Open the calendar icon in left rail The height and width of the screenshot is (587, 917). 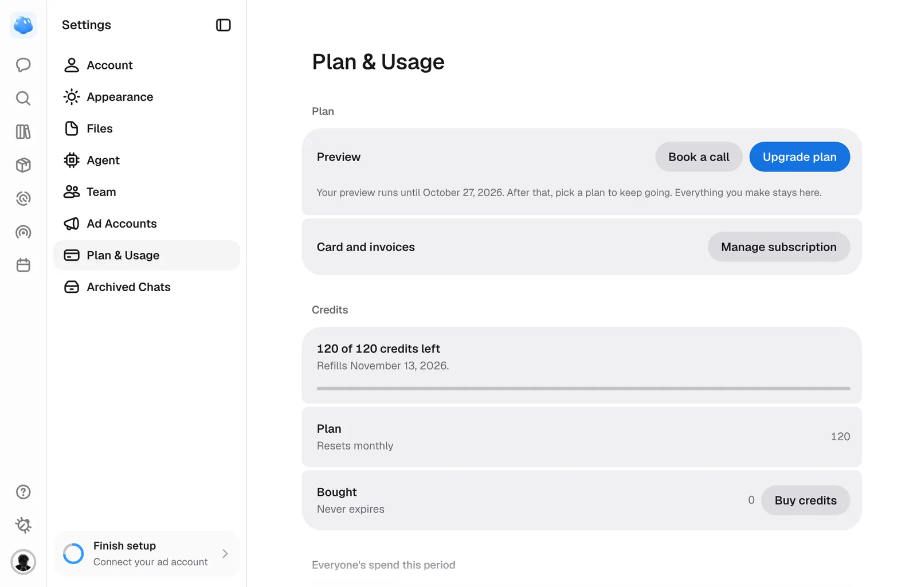click(23, 265)
